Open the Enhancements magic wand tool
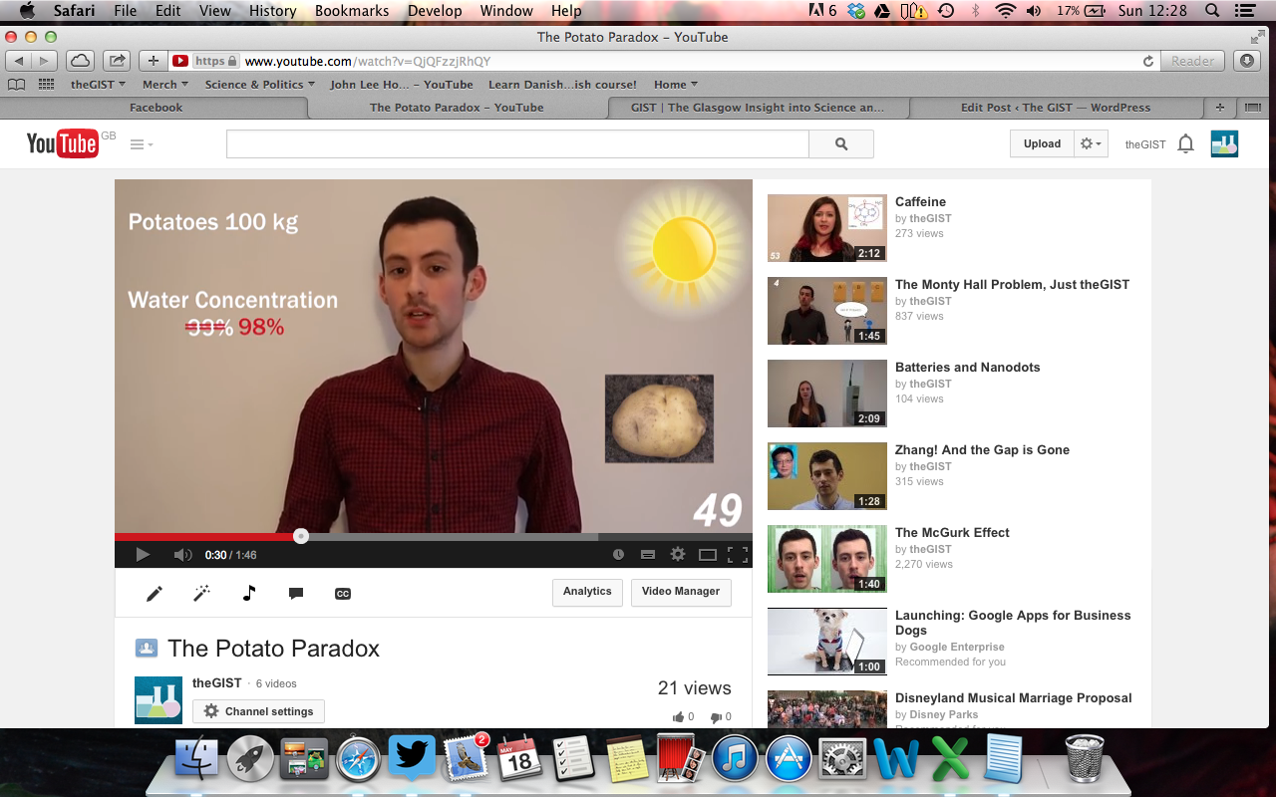The image size is (1276, 797). (201, 594)
